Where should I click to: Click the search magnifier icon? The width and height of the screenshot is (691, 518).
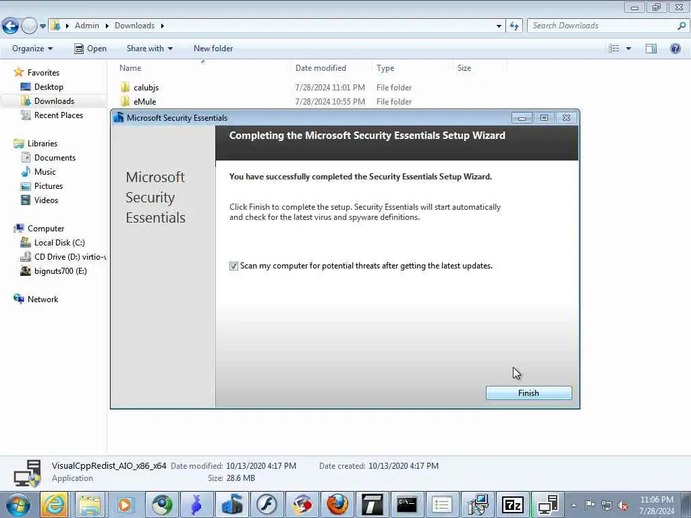coord(682,26)
